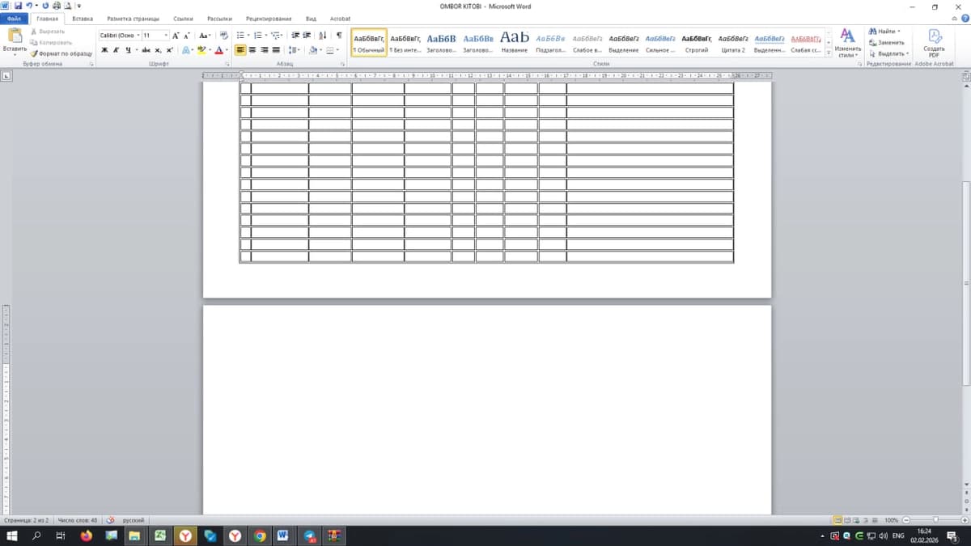This screenshot has height=546, width=971.
Task: Toggle italic (К) formatting
Action: pyautogui.click(x=116, y=50)
